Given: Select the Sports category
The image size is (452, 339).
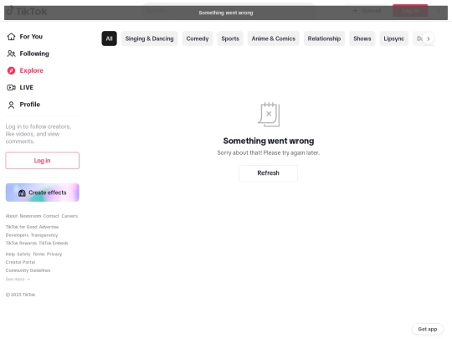Looking at the screenshot, I should point(230,39).
